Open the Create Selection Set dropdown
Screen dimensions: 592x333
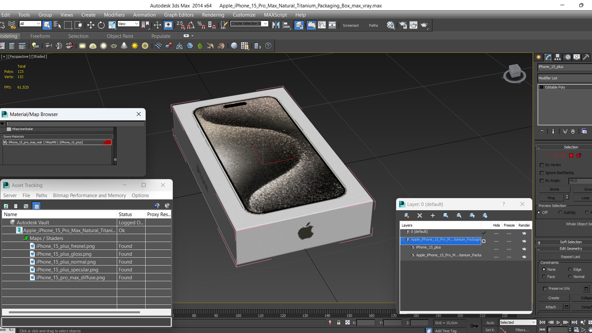(x=249, y=24)
